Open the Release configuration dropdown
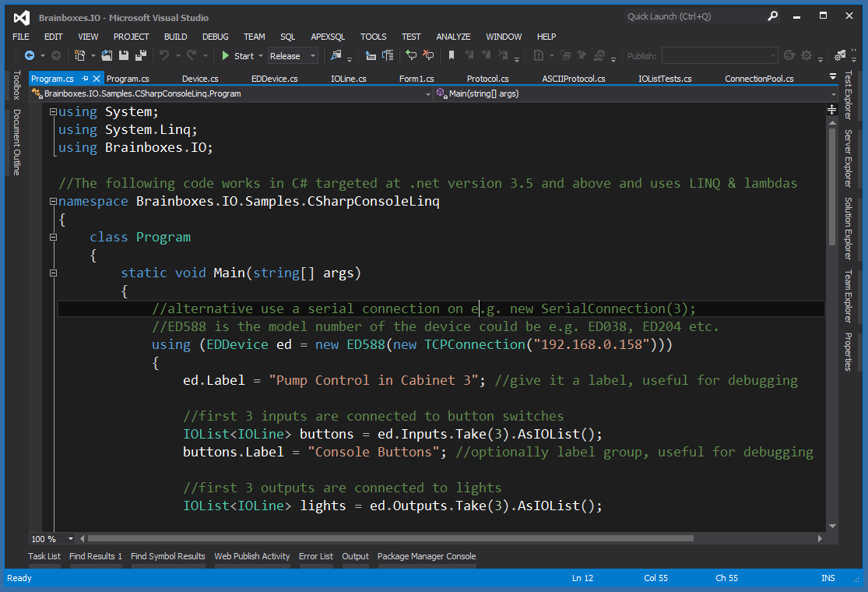 312,55
